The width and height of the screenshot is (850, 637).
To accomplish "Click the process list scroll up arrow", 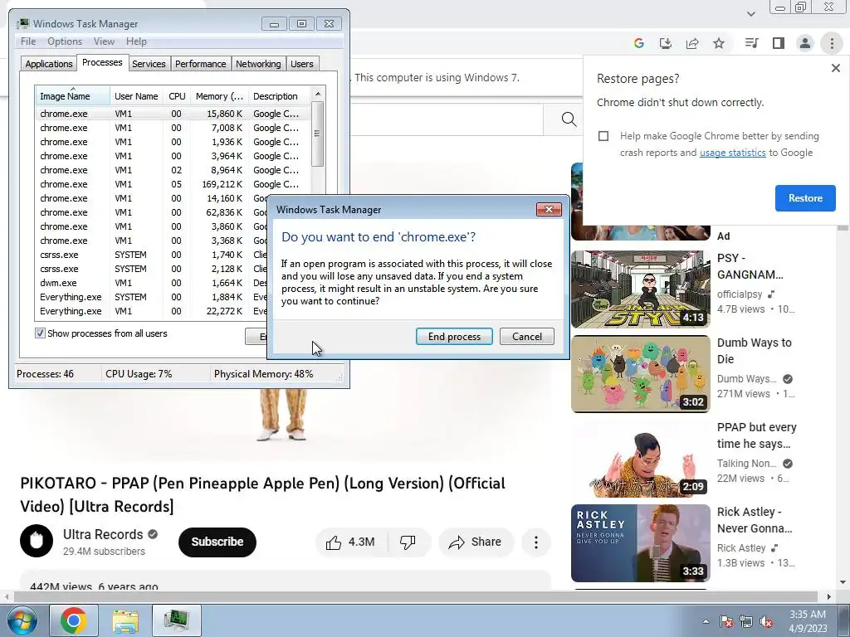I will (318, 94).
